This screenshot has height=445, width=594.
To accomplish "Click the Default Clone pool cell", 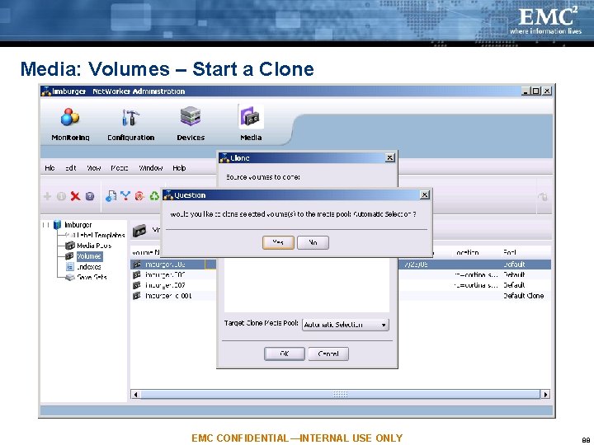I will [524, 296].
